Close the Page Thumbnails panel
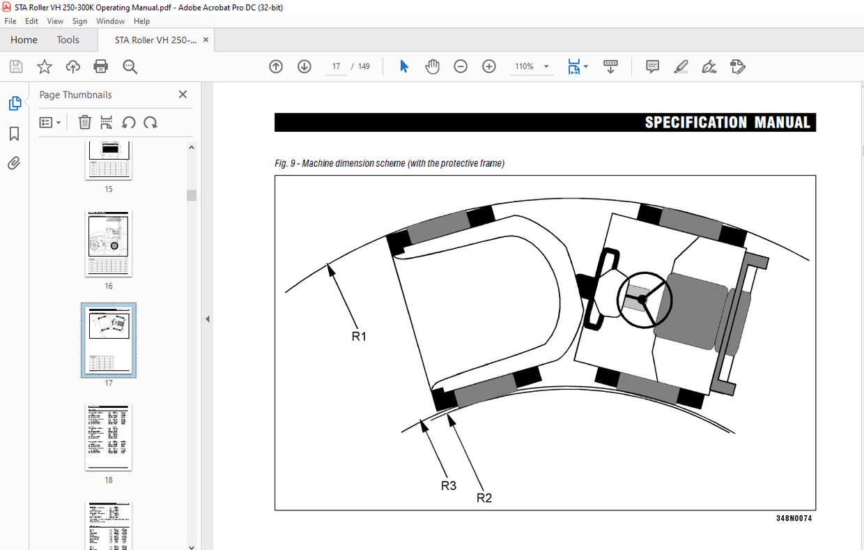The width and height of the screenshot is (864, 550). click(x=183, y=95)
